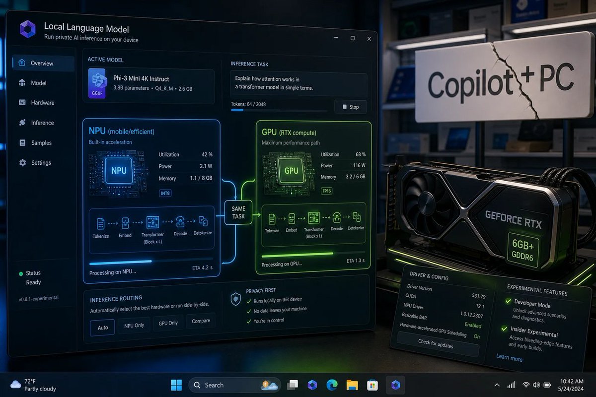The image size is (596, 397).
Task: Click the cellular signal bars icon
Action: click(511, 385)
